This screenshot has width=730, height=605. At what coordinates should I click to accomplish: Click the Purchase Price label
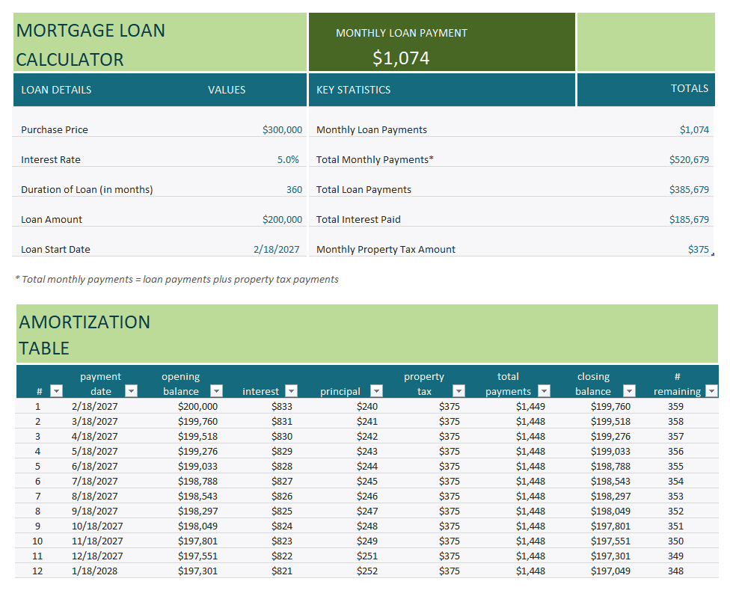click(x=55, y=130)
